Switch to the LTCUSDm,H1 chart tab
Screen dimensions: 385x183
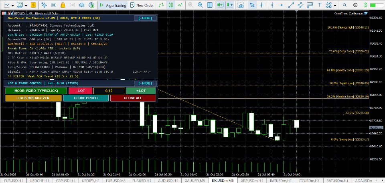click(x=309, y=181)
